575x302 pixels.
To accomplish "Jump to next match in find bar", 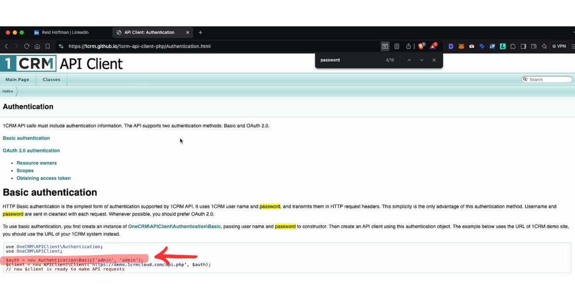I will pos(422,60).
